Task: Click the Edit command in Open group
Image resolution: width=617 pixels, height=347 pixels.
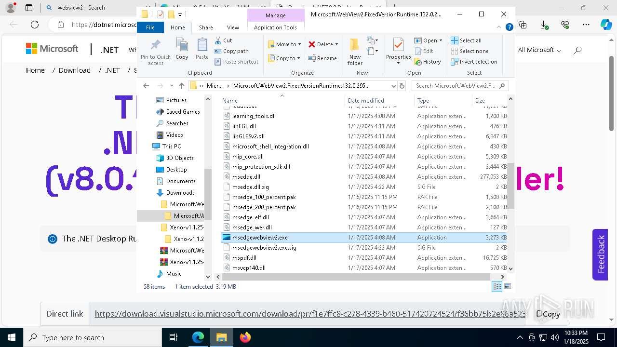Action: point(424,51)
